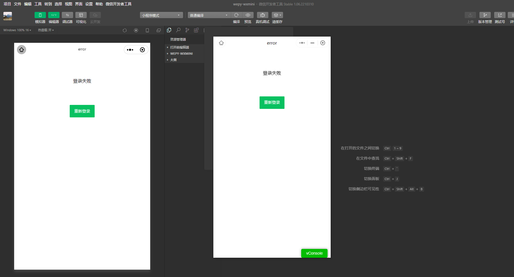This screenshot has height=277, width=514.
Task: Open the 微信开发者工具 menu
Action: 118,4
